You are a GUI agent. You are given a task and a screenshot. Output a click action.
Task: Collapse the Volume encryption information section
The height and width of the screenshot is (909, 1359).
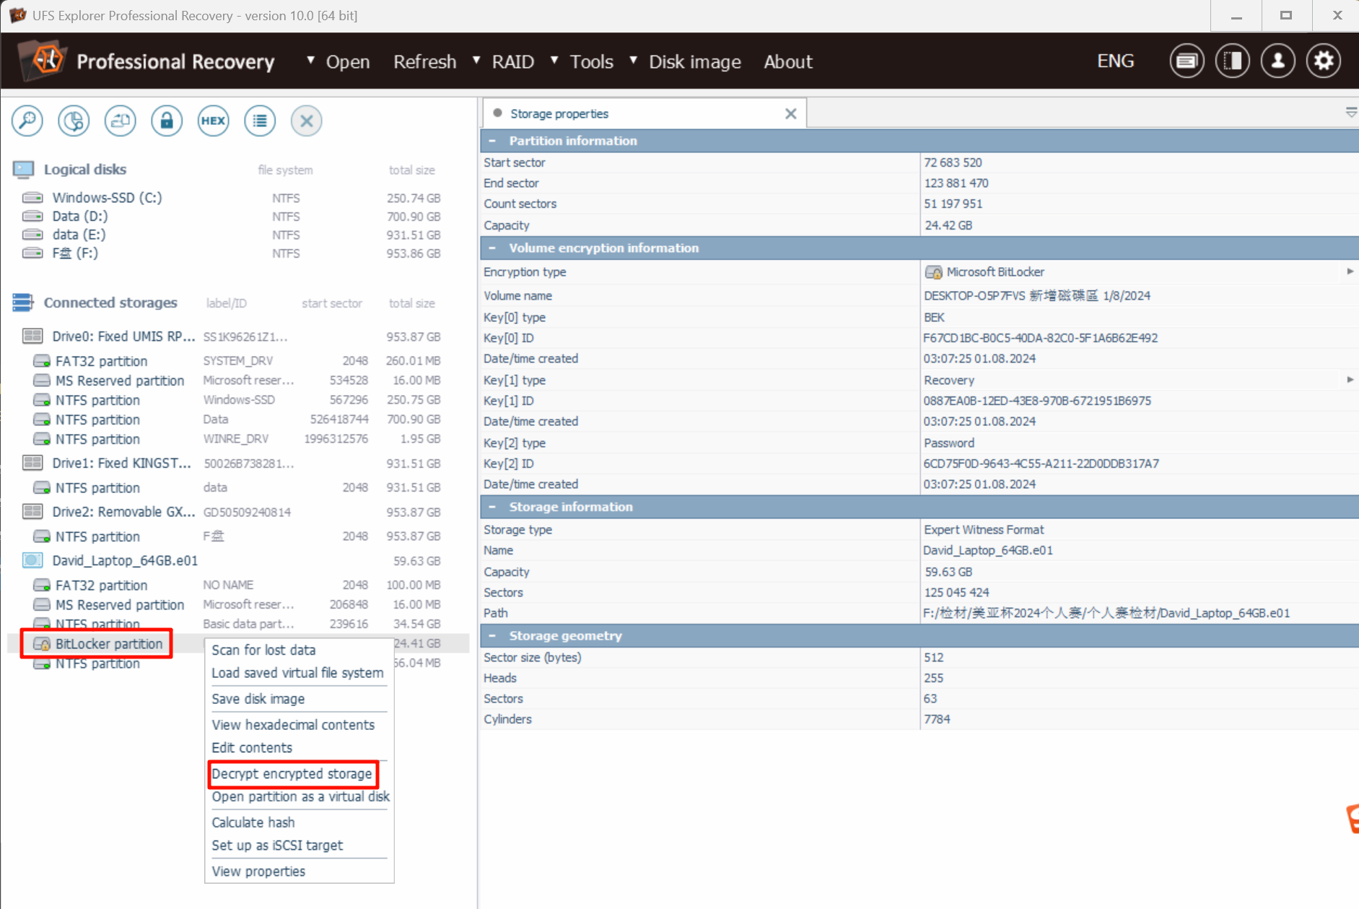492,248
